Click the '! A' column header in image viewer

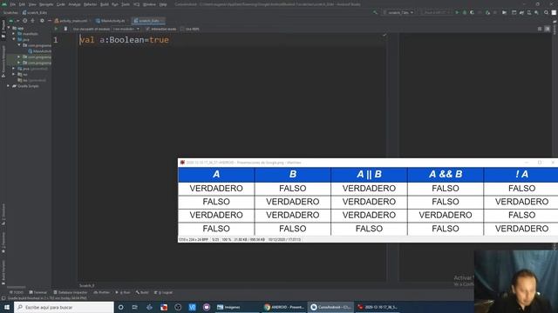point(521,174)
